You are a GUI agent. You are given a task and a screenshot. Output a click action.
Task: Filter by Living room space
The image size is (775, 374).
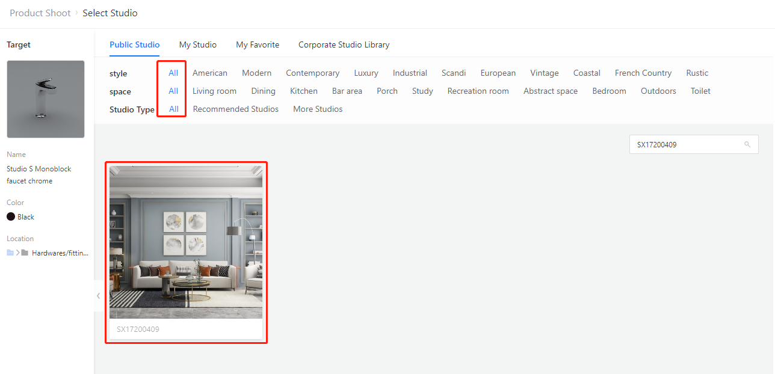point(215,91)
